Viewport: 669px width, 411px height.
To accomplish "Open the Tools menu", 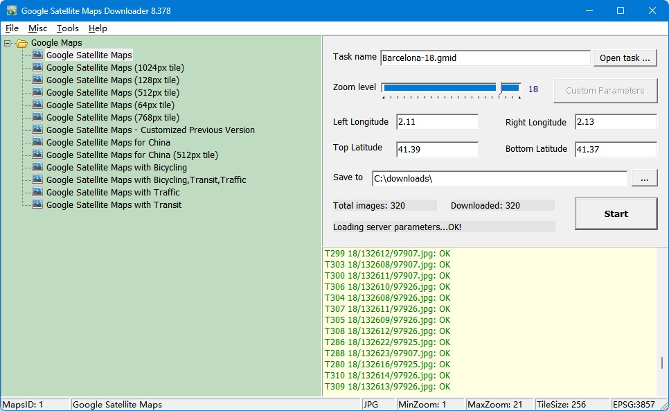I will point(67,28).
